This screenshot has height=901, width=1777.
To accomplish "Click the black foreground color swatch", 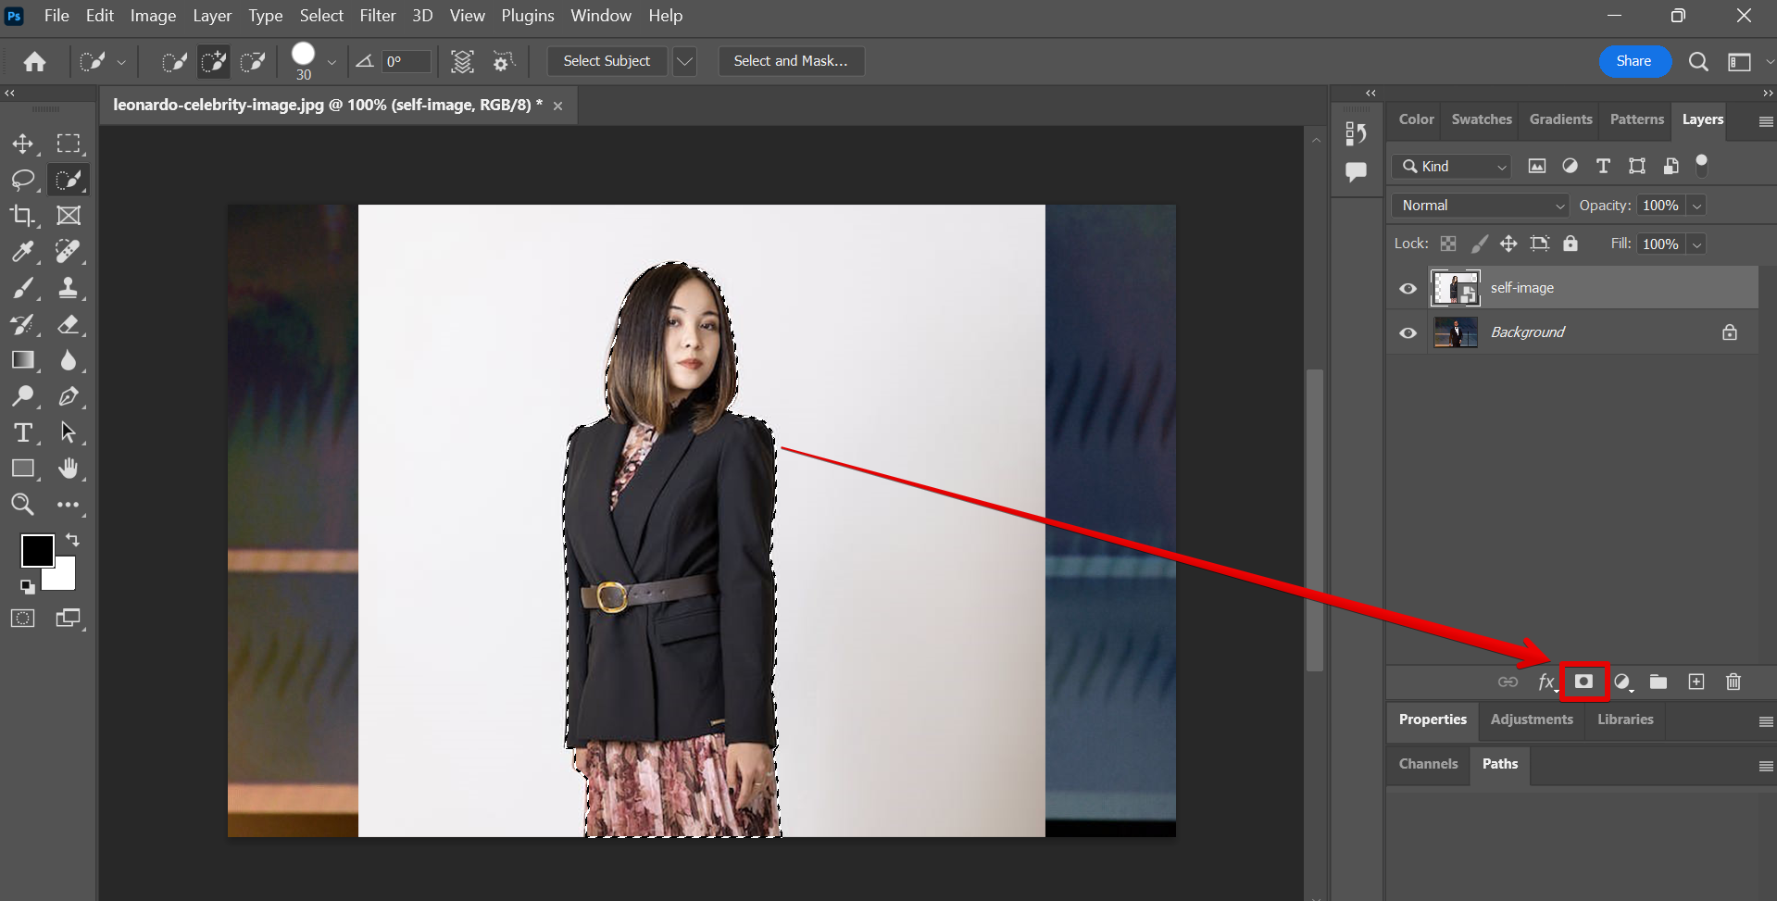I will click(x=35, y=549).
